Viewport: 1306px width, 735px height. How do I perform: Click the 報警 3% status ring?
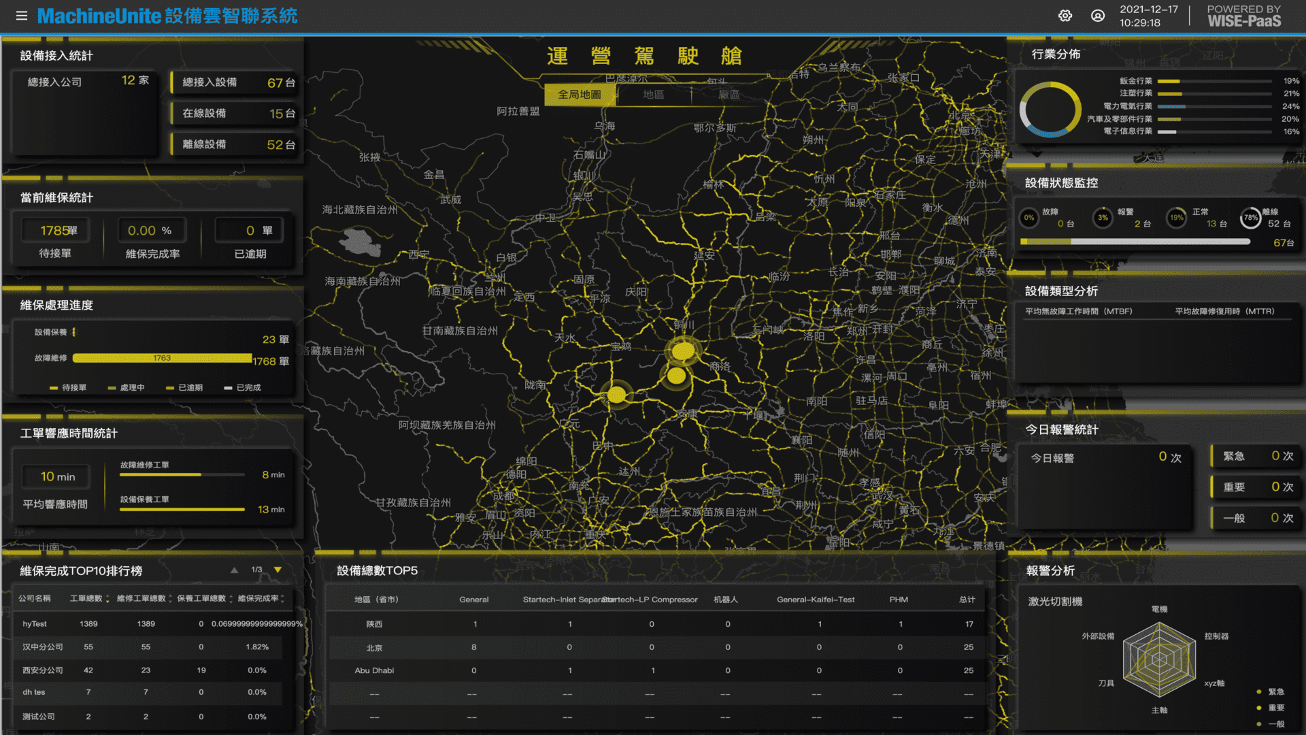click(x=1103, y=218)
